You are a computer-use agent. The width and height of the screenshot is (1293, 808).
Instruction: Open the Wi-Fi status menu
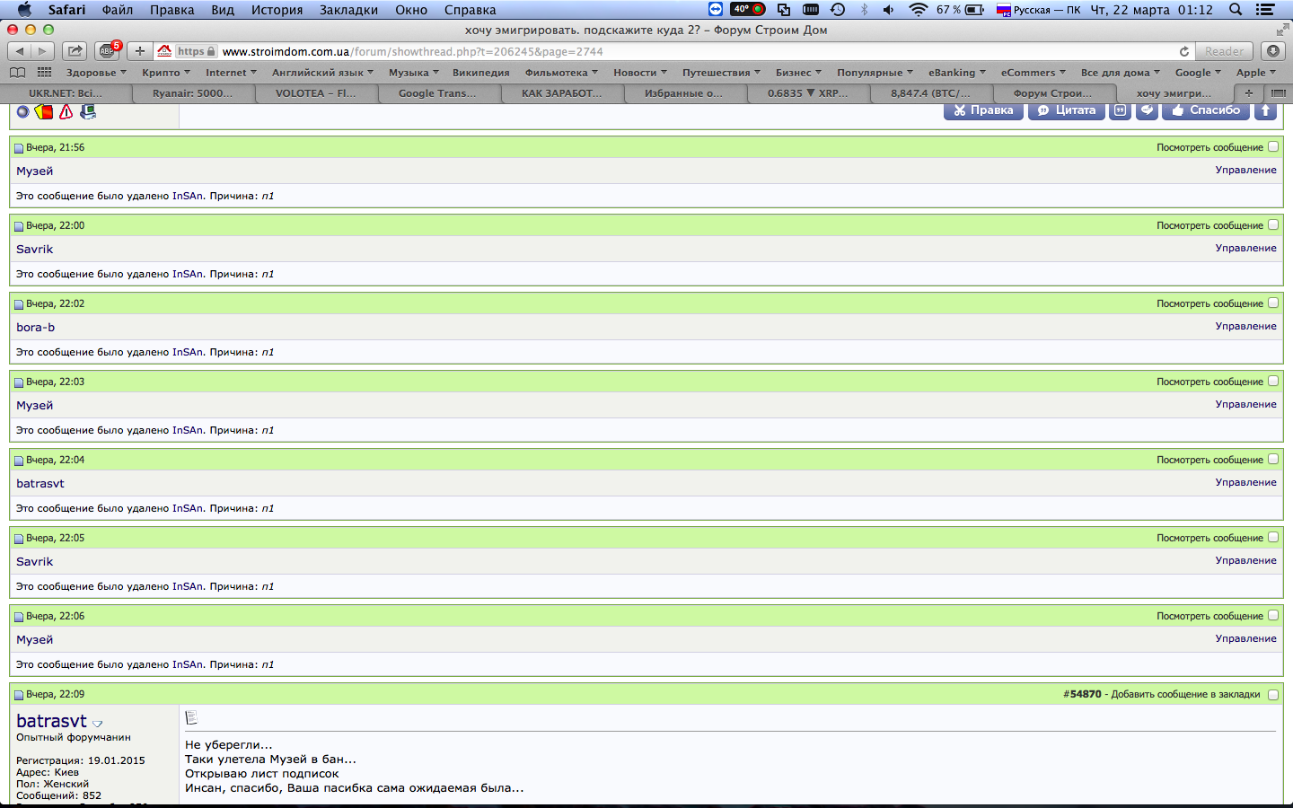click(x=918, y=10)
